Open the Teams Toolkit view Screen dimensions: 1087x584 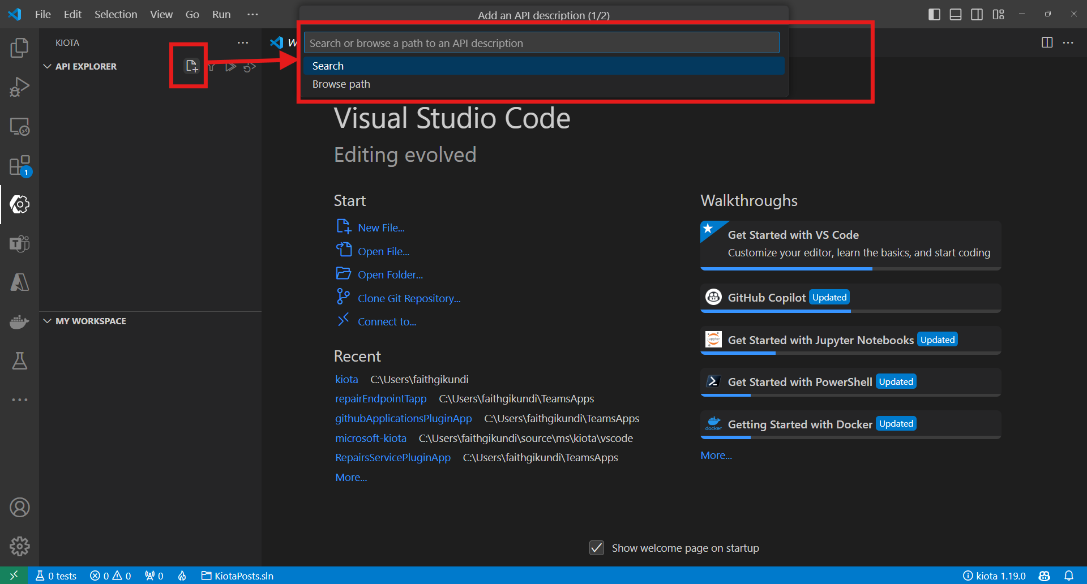coord(19,244)
